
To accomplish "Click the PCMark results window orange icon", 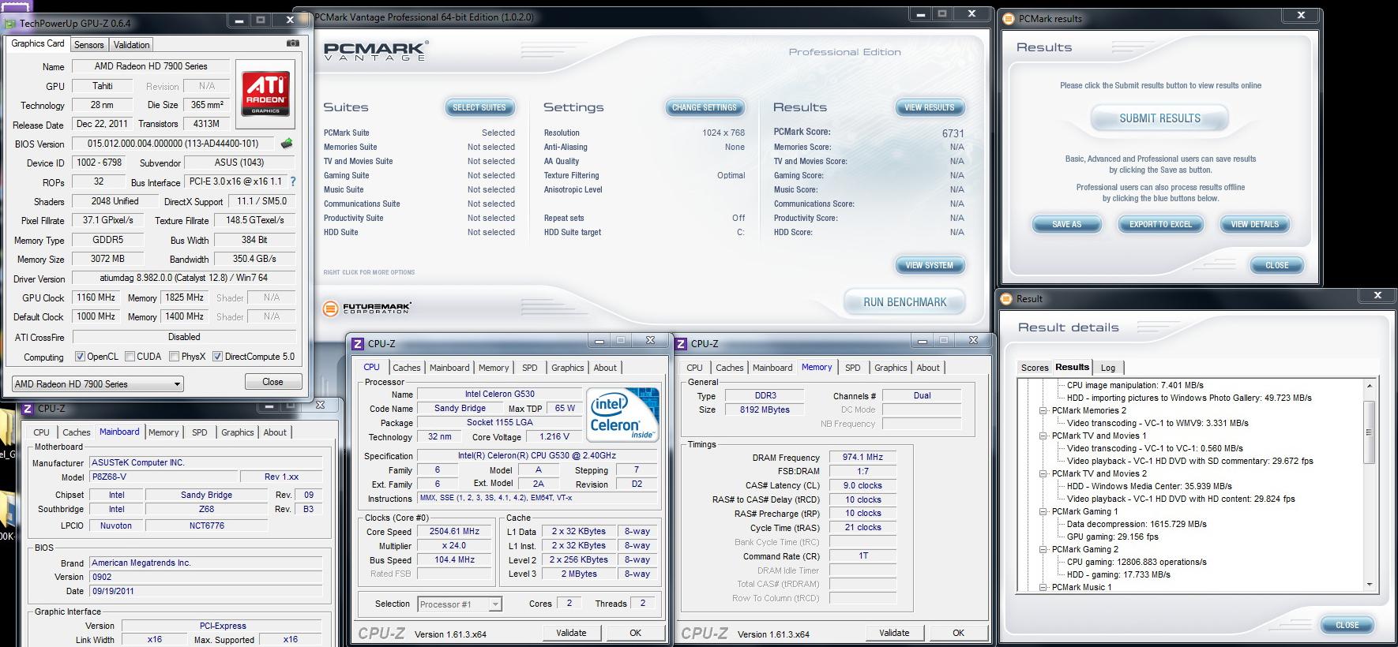I will [1008, 18].
